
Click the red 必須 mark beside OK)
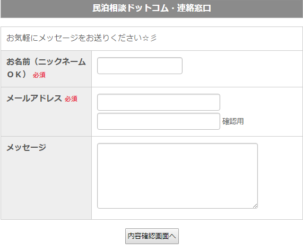(39, 75)
